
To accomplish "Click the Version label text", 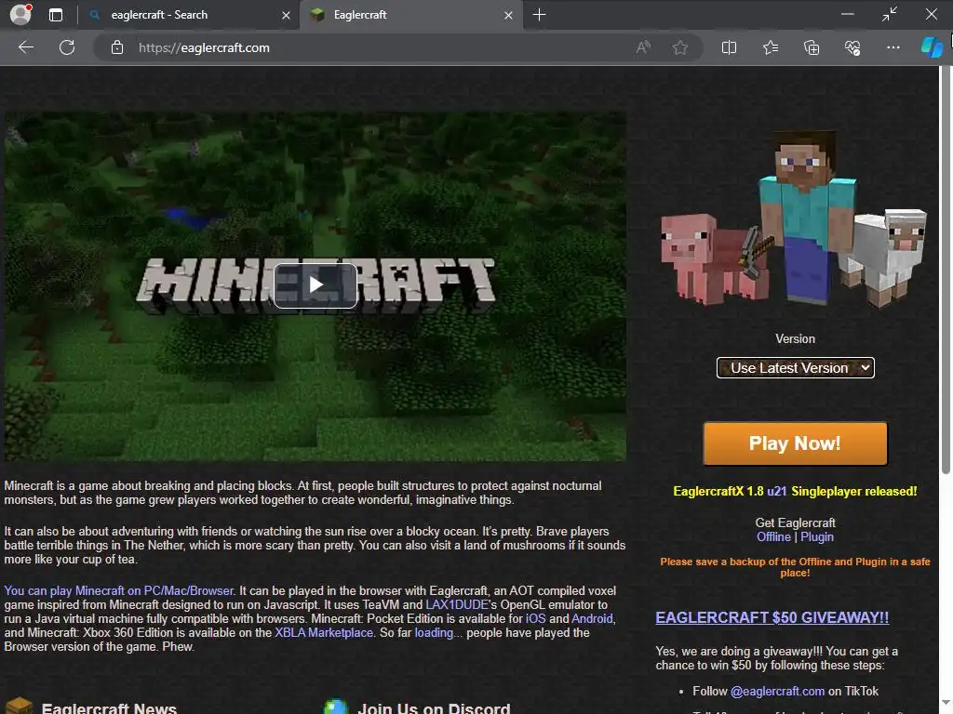I will click(x=795, y=338).
